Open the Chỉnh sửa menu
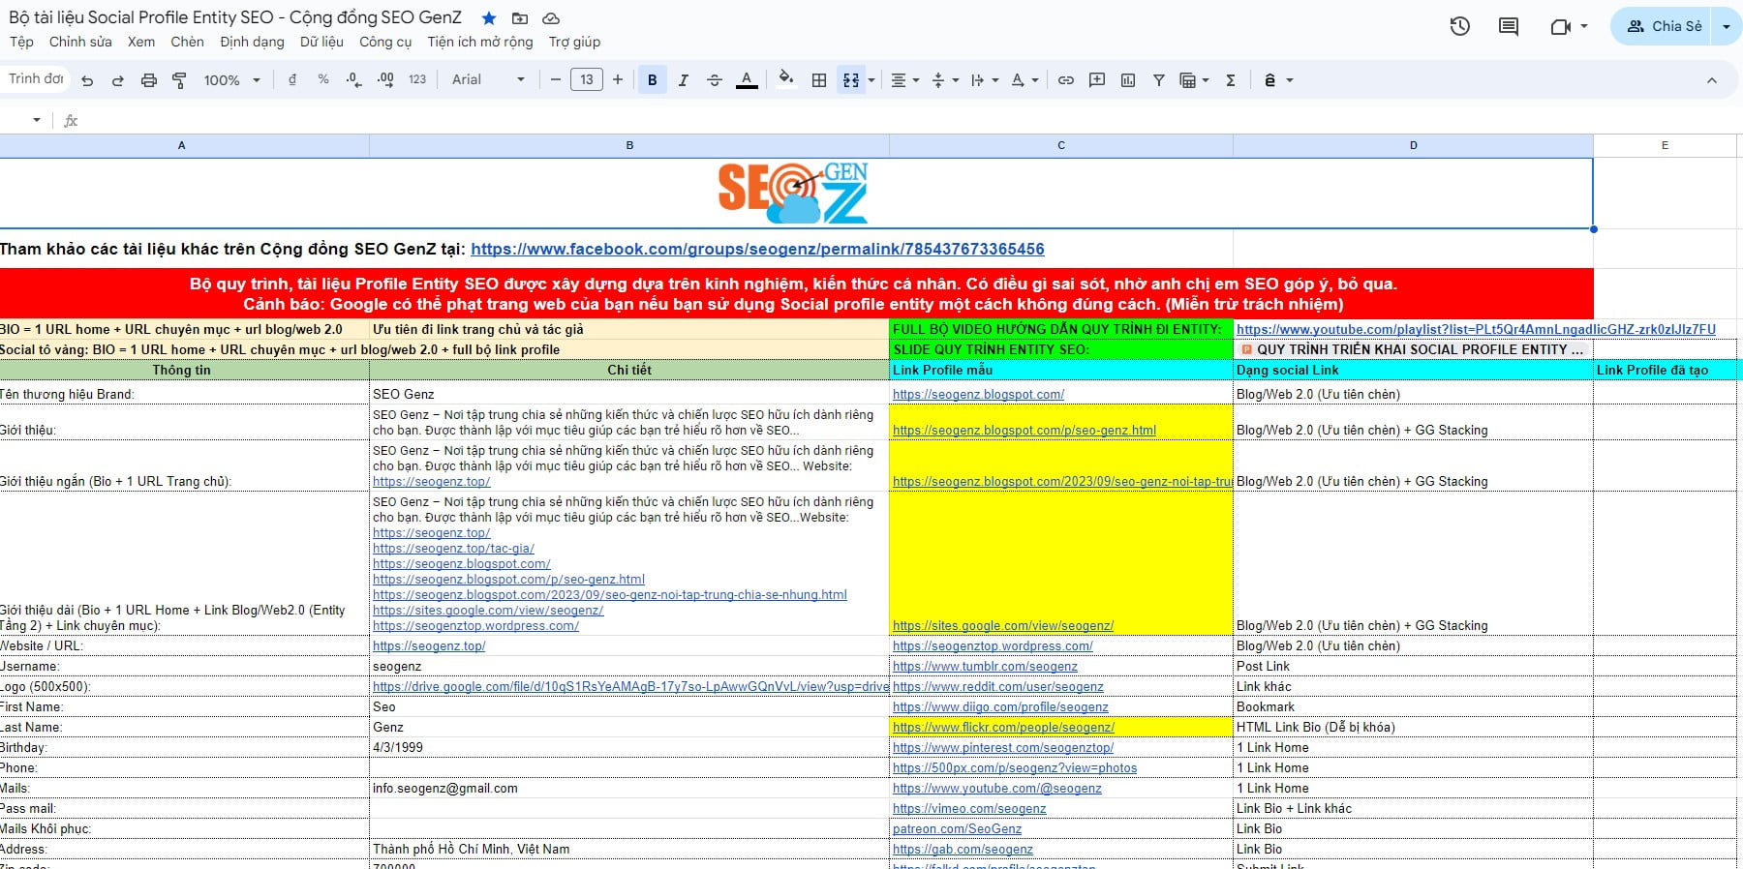 click(80, 42)
